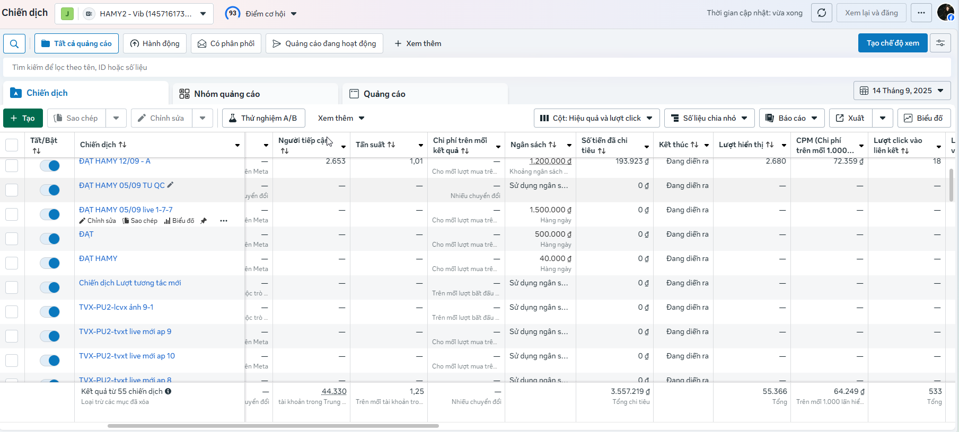
Task: Open the date range 14 Tháng 9, 2025 picker
Action: click(902, 91)
